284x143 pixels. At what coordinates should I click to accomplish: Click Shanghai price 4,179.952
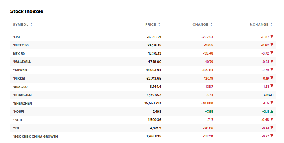pos(154,95)
